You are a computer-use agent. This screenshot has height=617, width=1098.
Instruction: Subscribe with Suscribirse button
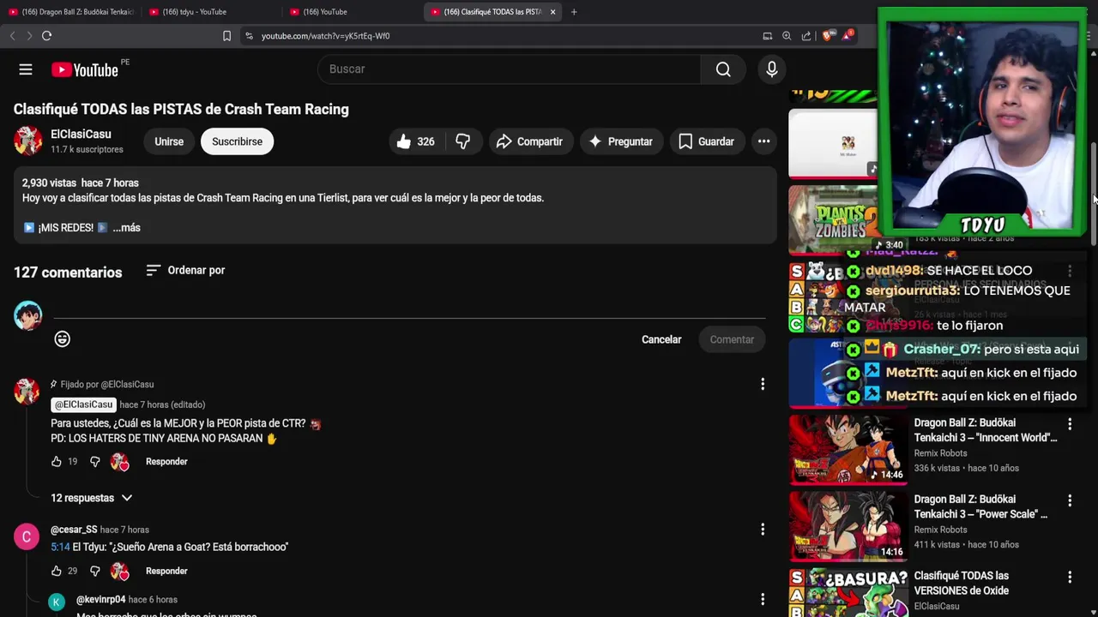237,141
